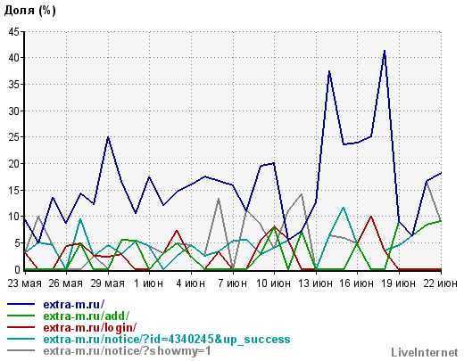This screenshot has width=464, height=361.
Task: Click the red line swatch for login
Action: click(21, 327)
